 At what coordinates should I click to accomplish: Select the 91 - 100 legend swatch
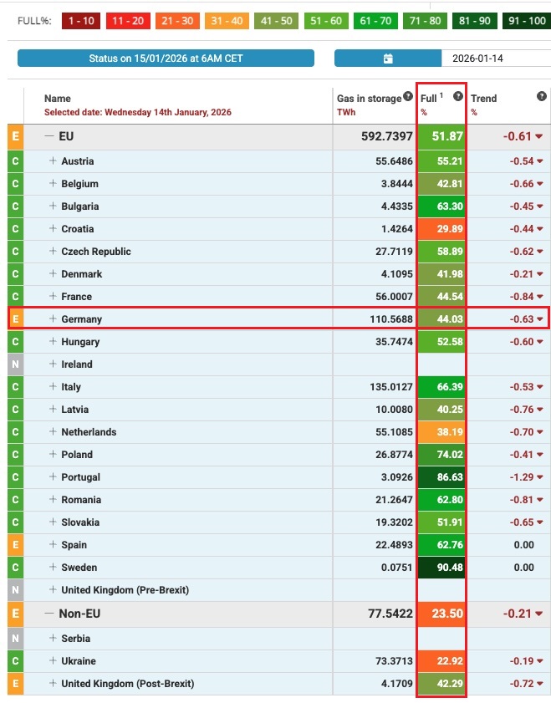tap(527, 21)
